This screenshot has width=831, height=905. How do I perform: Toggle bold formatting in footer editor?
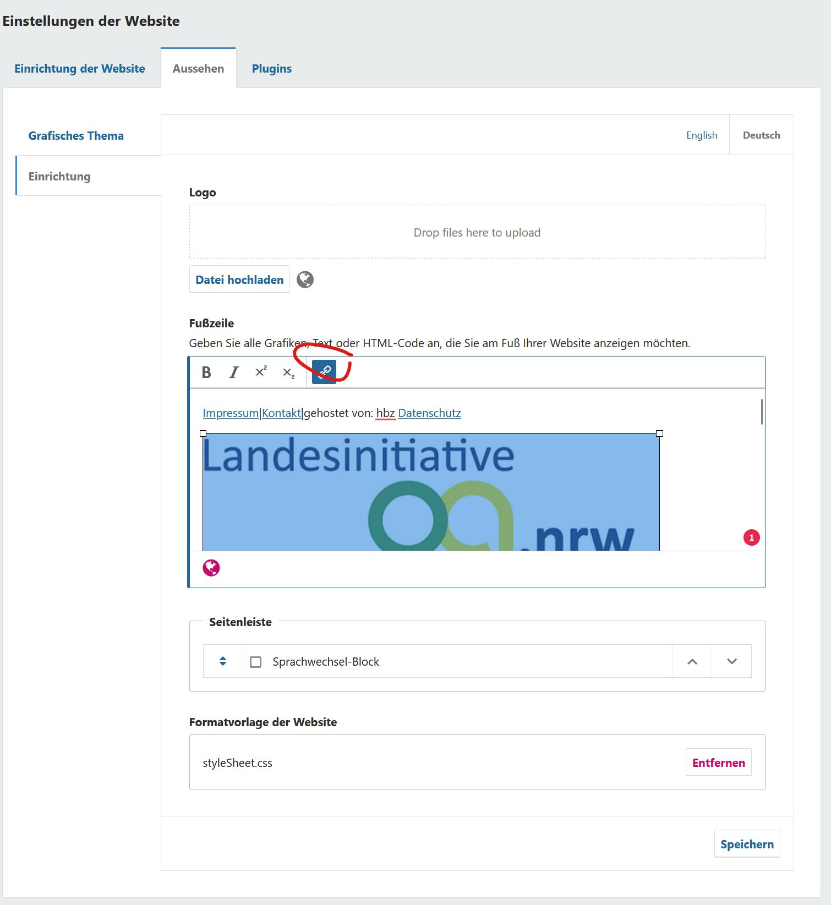tap(206, 372)
